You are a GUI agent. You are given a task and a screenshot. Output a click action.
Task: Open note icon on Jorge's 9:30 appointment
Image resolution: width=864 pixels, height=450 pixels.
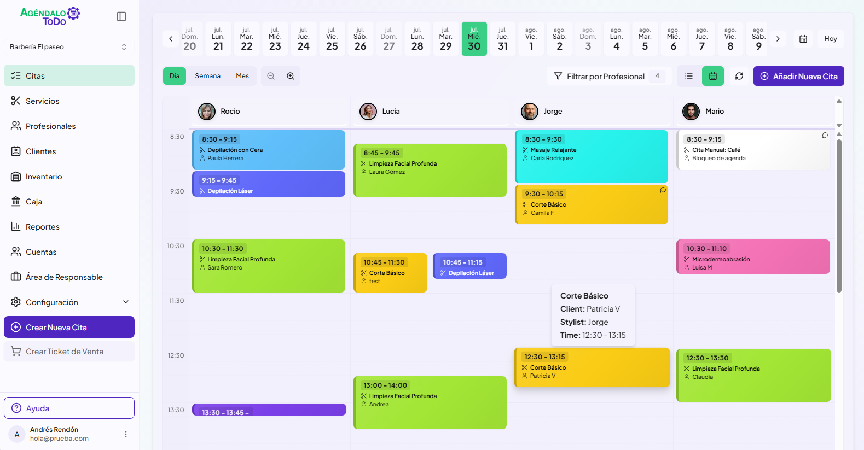pyautogui.click(x=663, y=190)
